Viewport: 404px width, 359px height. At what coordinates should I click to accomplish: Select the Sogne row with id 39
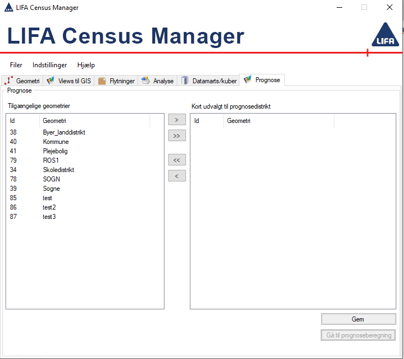pyautogui.click(x=85, y=189)
